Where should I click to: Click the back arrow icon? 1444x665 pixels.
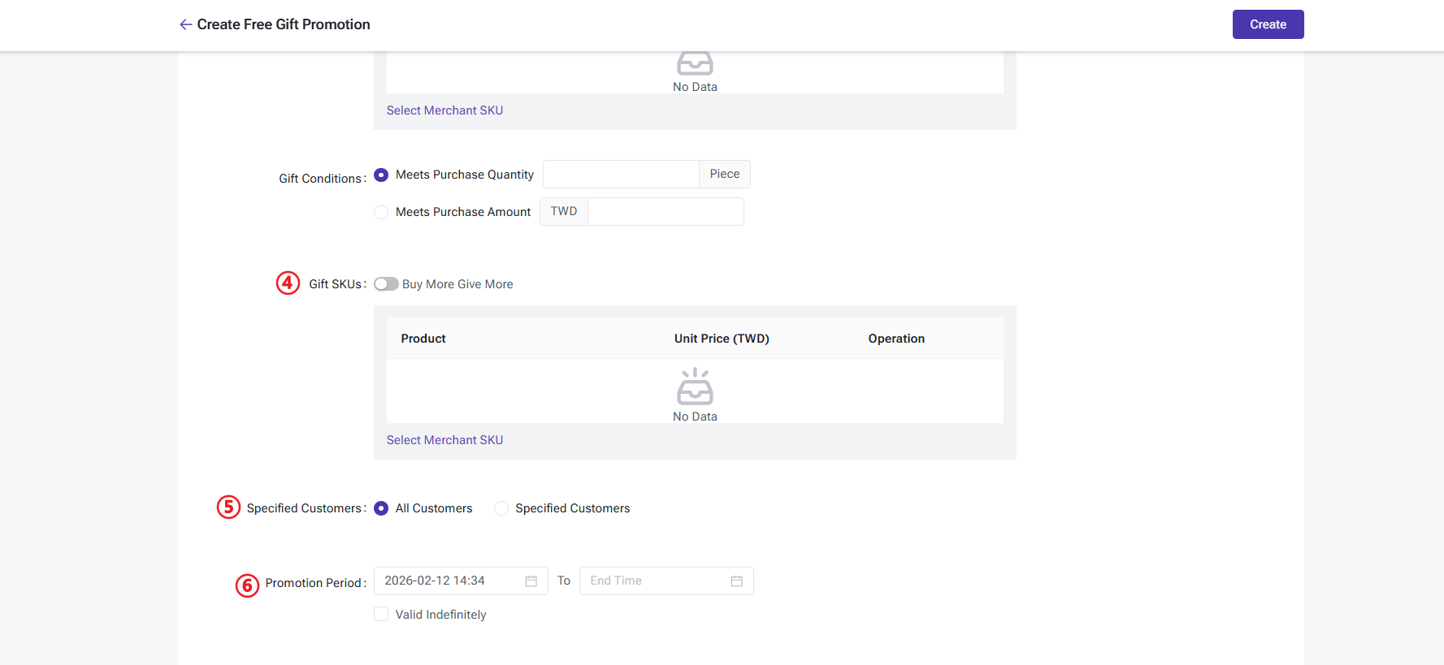click(185, 24)
